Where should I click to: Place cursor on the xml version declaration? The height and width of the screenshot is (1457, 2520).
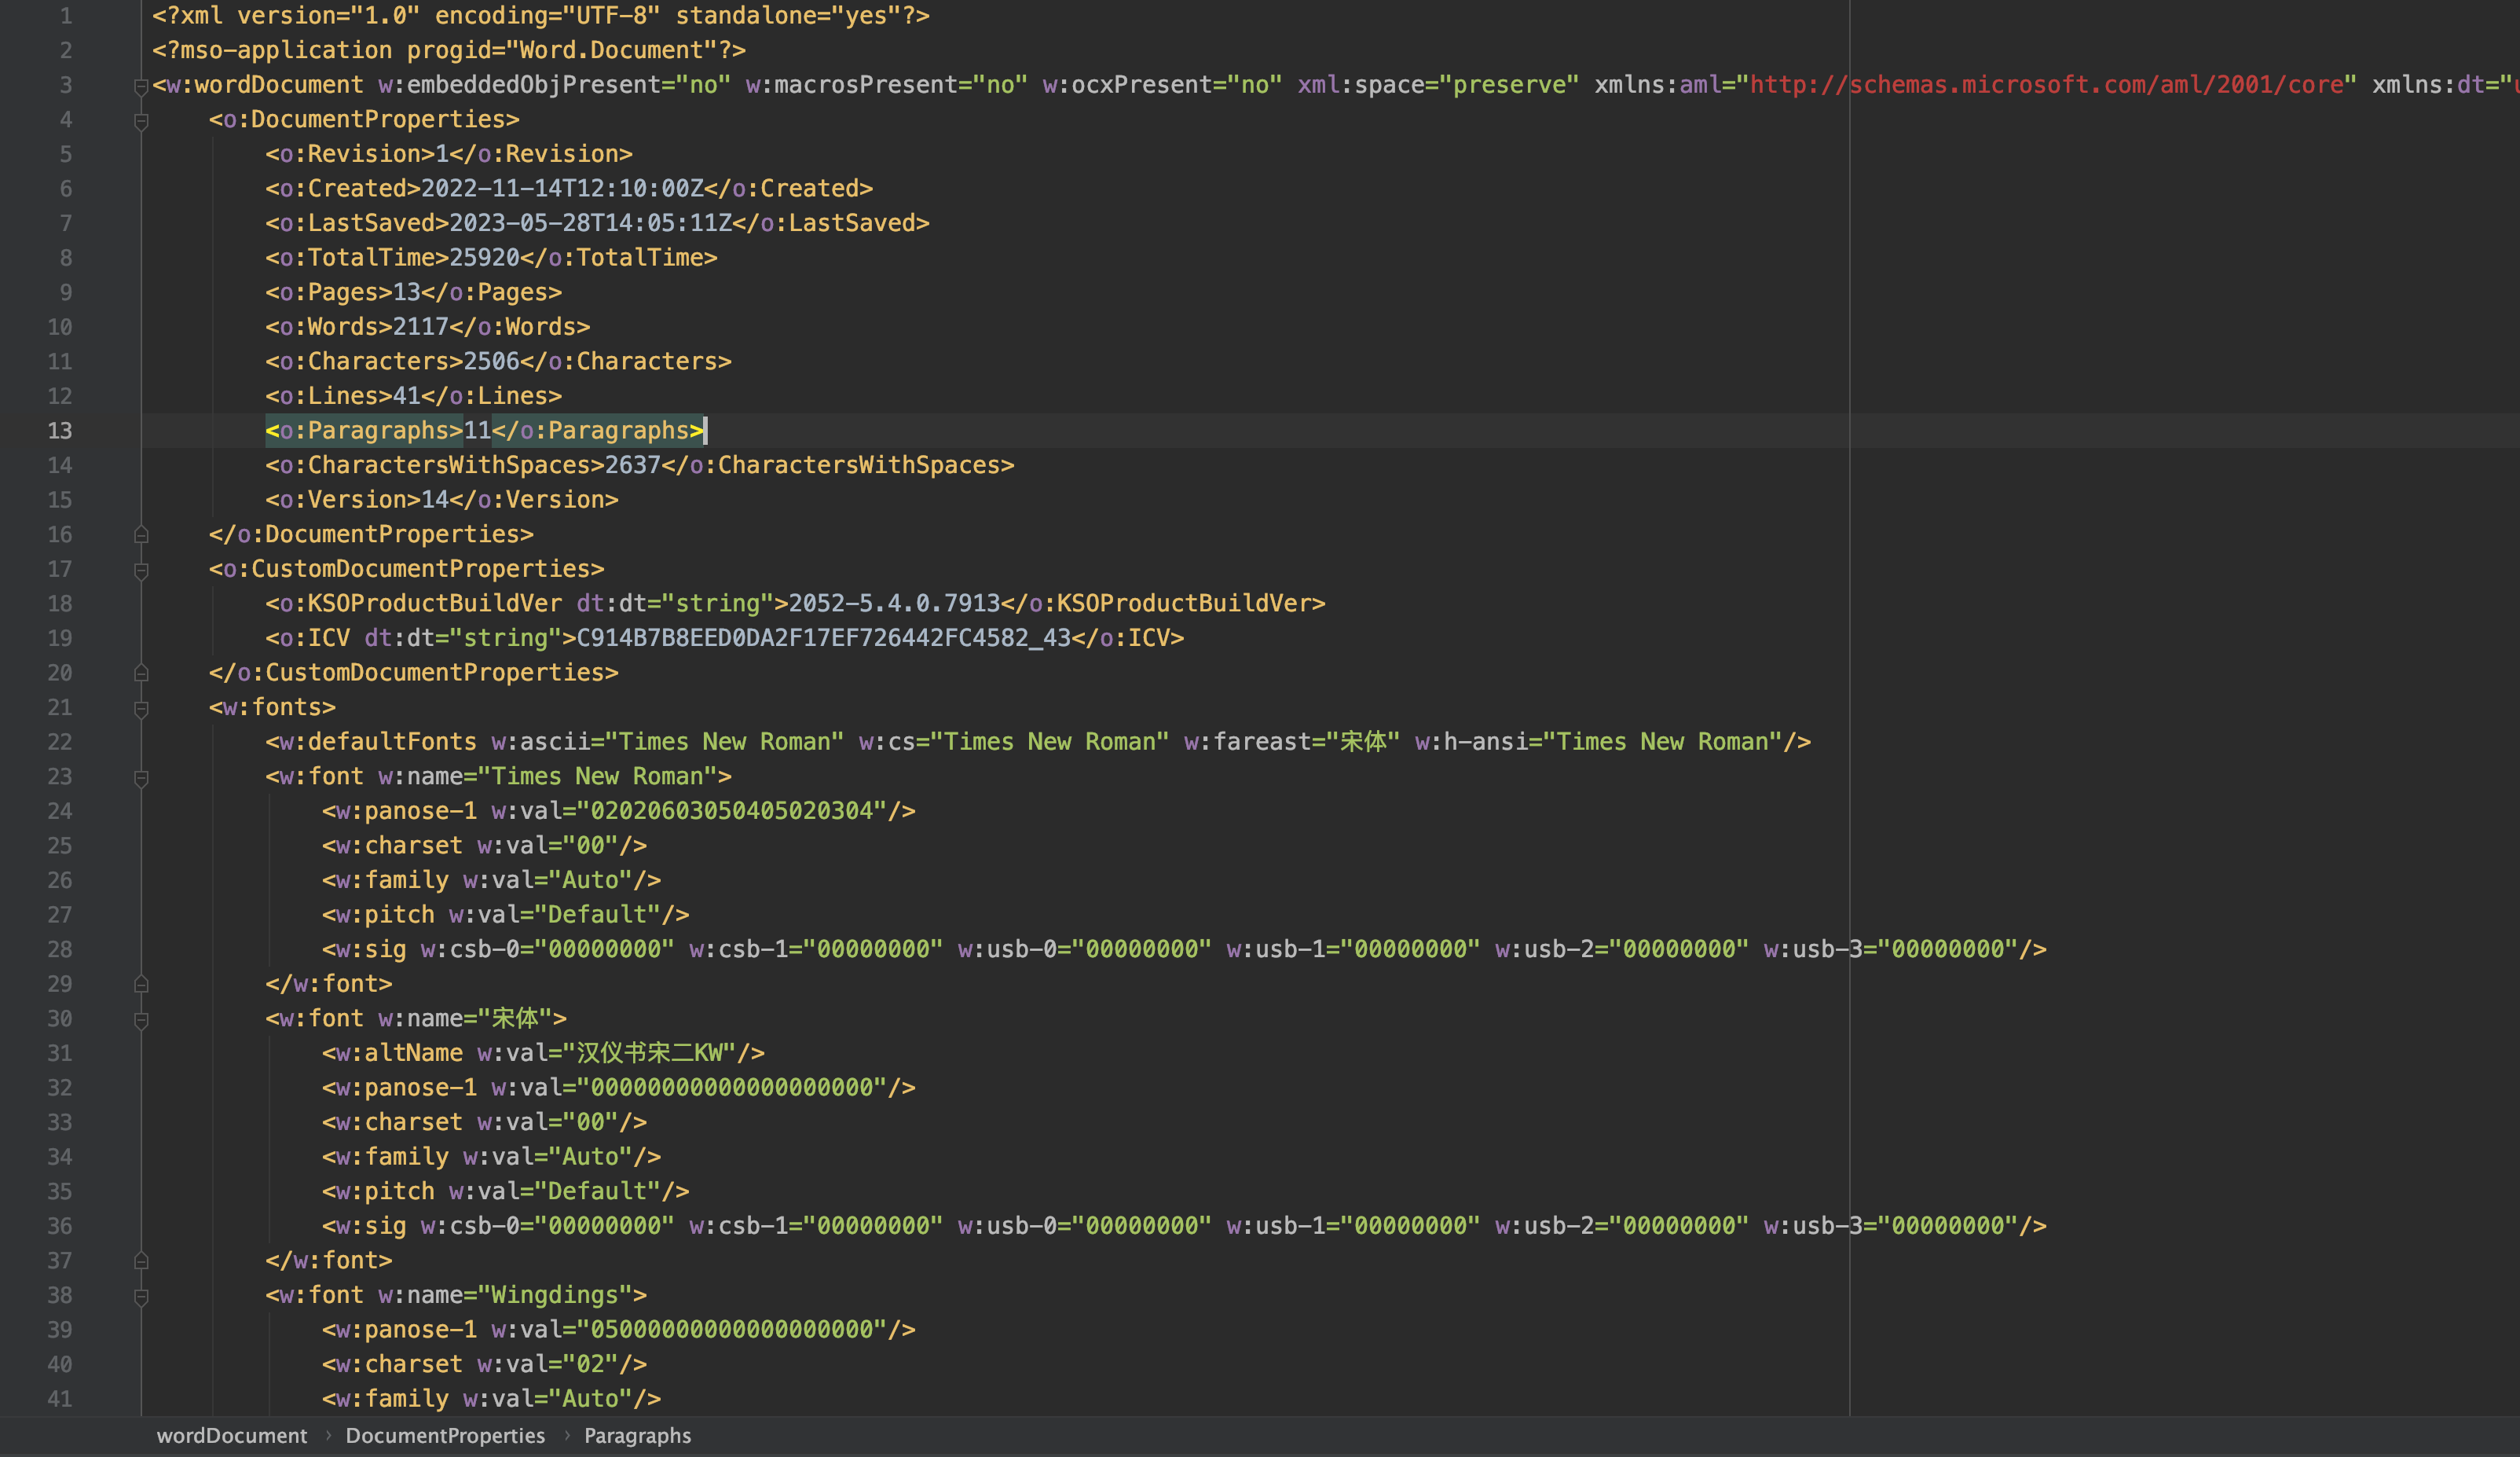click(541, 16)
